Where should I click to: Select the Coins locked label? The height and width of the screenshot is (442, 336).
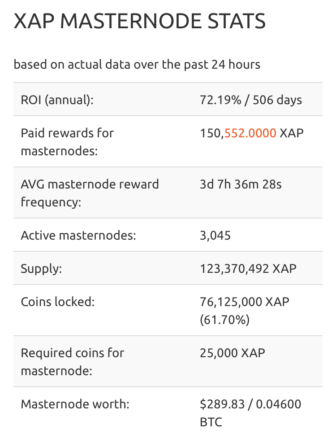click(x=58, y=302)
